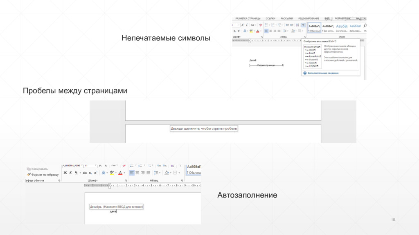Apply red font color in Непечатаемые символы screenshot

[258, 31]
